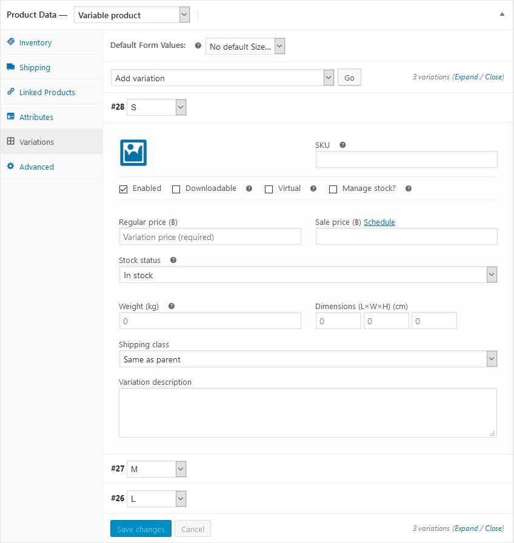The width and height of the screenshot is (514, 543).
Task: Click help icon beside Stock status
Action: click(x=173, y=260)
